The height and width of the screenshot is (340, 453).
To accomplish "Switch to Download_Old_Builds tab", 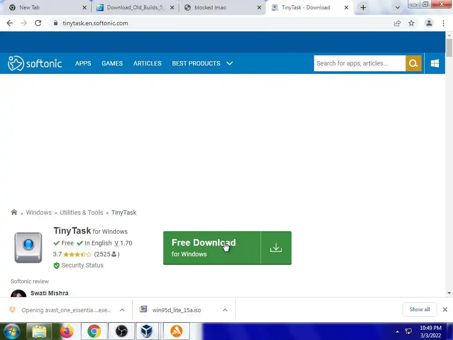I will pos(136,8).
